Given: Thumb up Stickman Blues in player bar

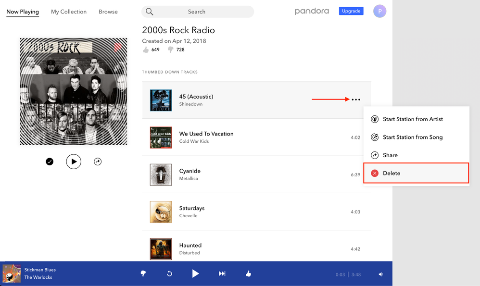Looking at the screenshot, I should coord(248,274).
